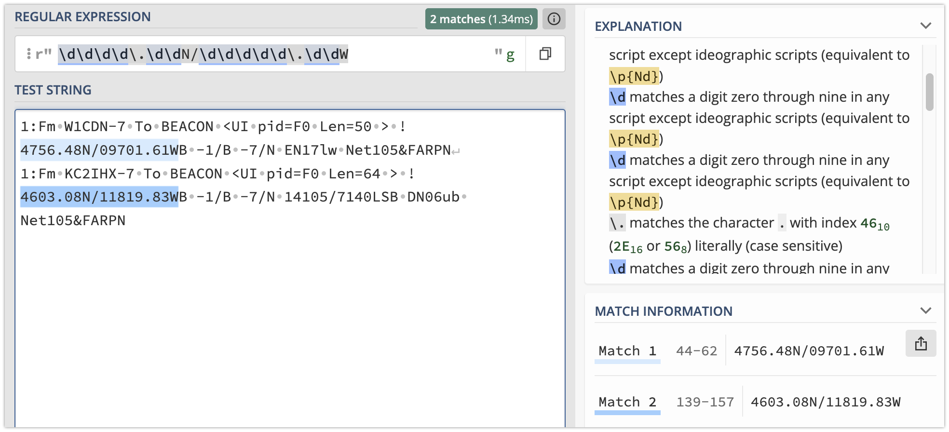The height and width of the screenshot is (432, 949).
Task: Click the Match 1 range 44-62
Action: click(x=696, y=351)
